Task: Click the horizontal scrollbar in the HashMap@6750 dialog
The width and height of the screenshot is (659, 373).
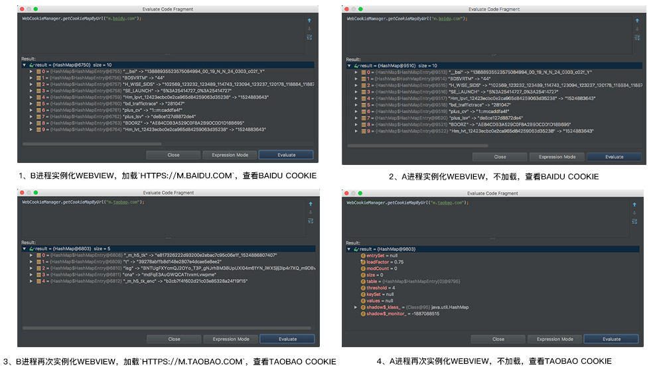Action: (x=92, y=144)
